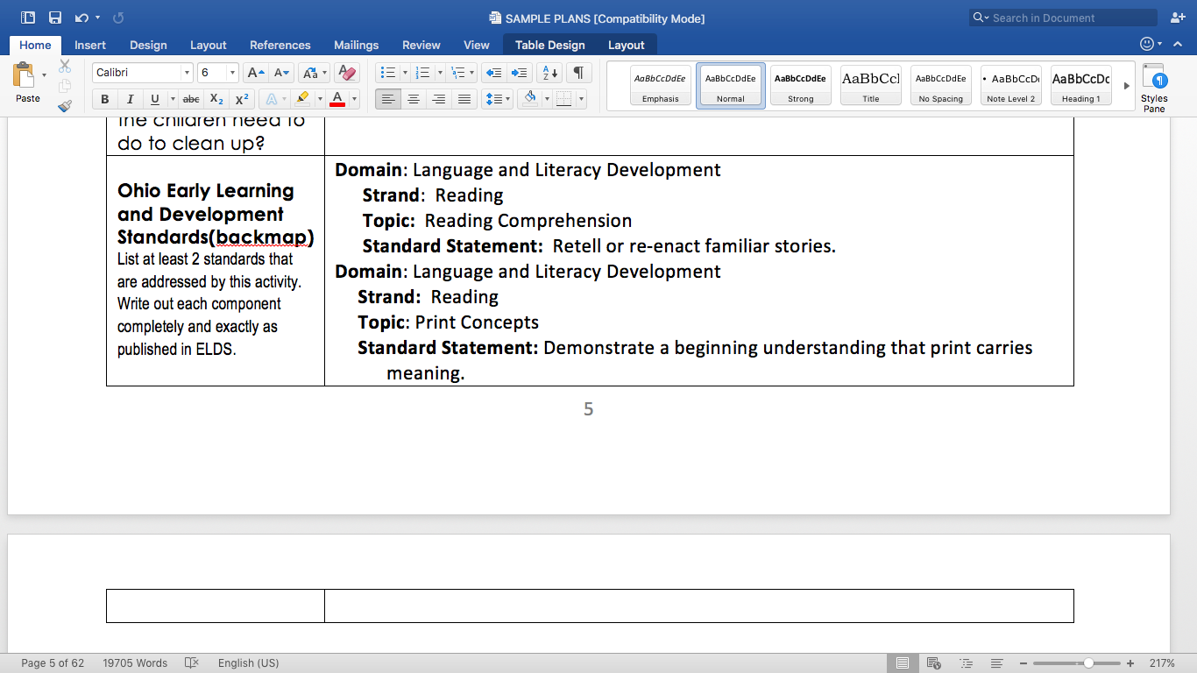Apply the Strong style
Image resolution: width=1197 pixels, height=673 pixels.
click(x=801, y=85)
